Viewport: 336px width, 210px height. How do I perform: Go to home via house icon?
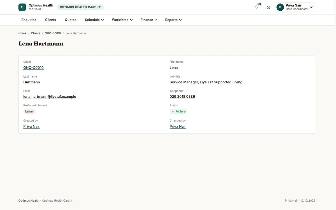click(x=268, y=7)
